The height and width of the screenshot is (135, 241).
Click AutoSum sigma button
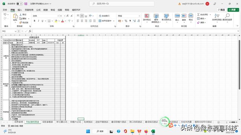pyautogui.click(x=203, y=15)
